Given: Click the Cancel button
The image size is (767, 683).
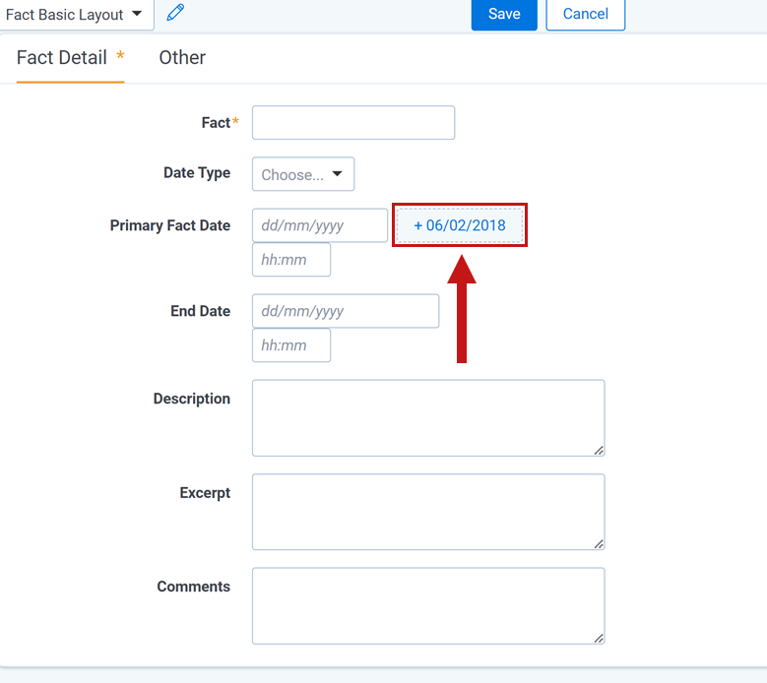Looking at the screenshot, I should (x=585, y=14).
